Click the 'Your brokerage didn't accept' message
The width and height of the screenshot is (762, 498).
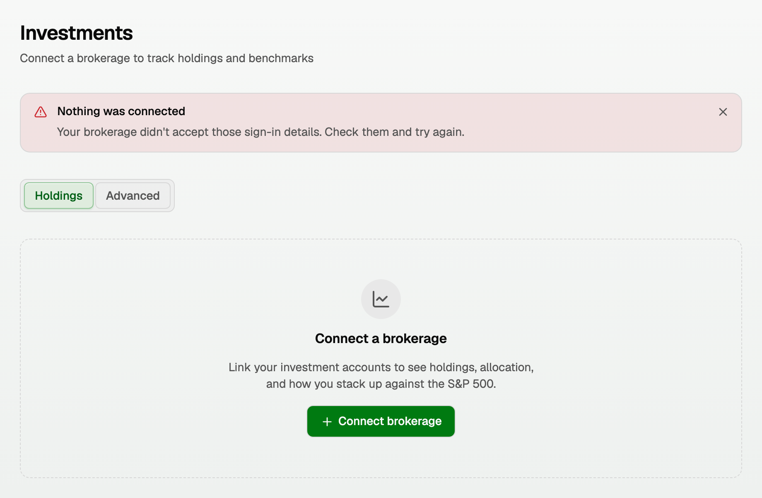260,132
